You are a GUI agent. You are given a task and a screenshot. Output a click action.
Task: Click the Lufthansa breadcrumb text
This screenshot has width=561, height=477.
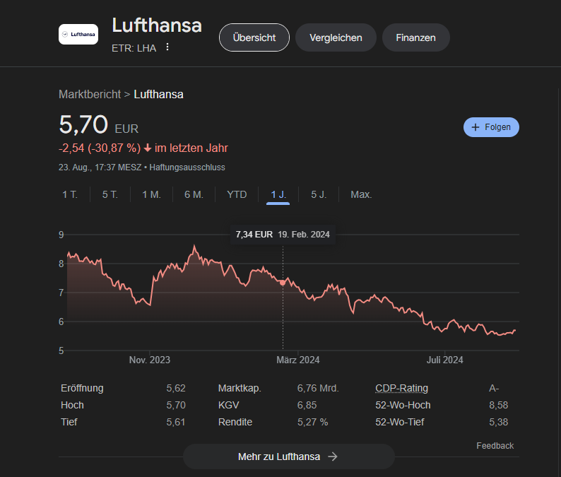point(158,95)
